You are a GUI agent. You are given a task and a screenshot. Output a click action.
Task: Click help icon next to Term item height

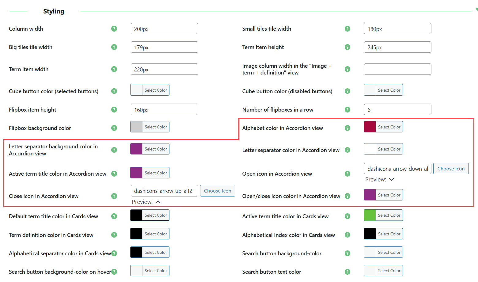click(x=347, y=47)
